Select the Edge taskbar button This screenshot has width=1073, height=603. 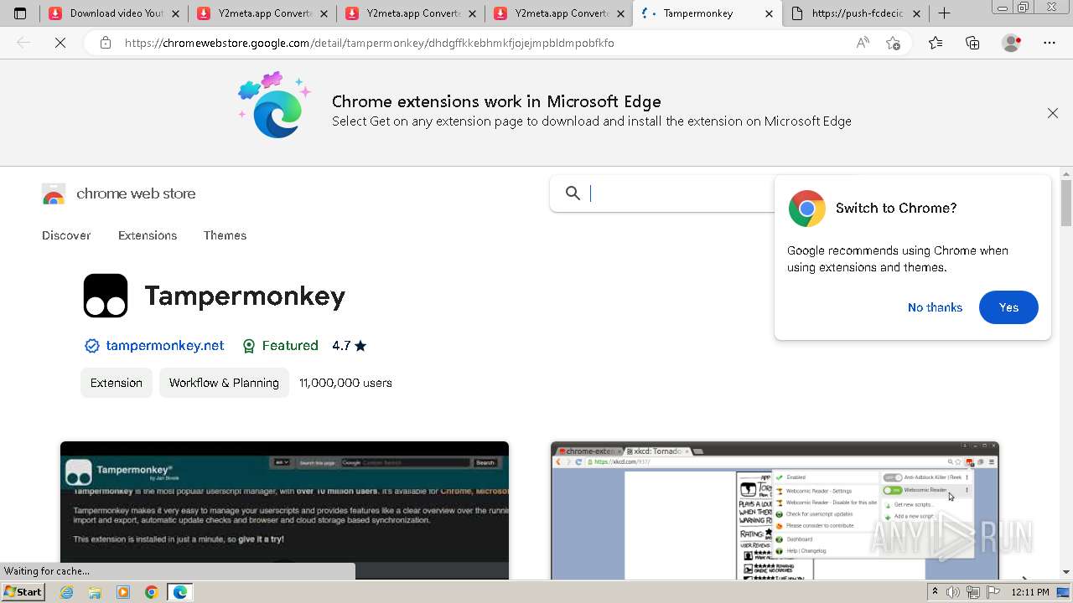pyautogui.click(x=180, y=592)
